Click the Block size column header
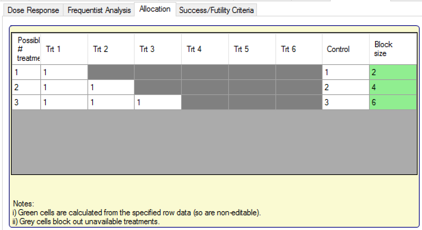This screenshot has height=230, width=422. pyautogui.click(x=393, y=49)
